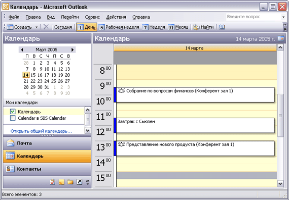Open the address book icon
Viewport: 289px width, 200px height.
[222, 27]
